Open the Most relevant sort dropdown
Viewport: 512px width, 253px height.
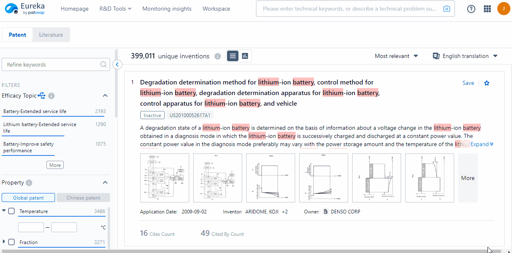click(396, 56)
